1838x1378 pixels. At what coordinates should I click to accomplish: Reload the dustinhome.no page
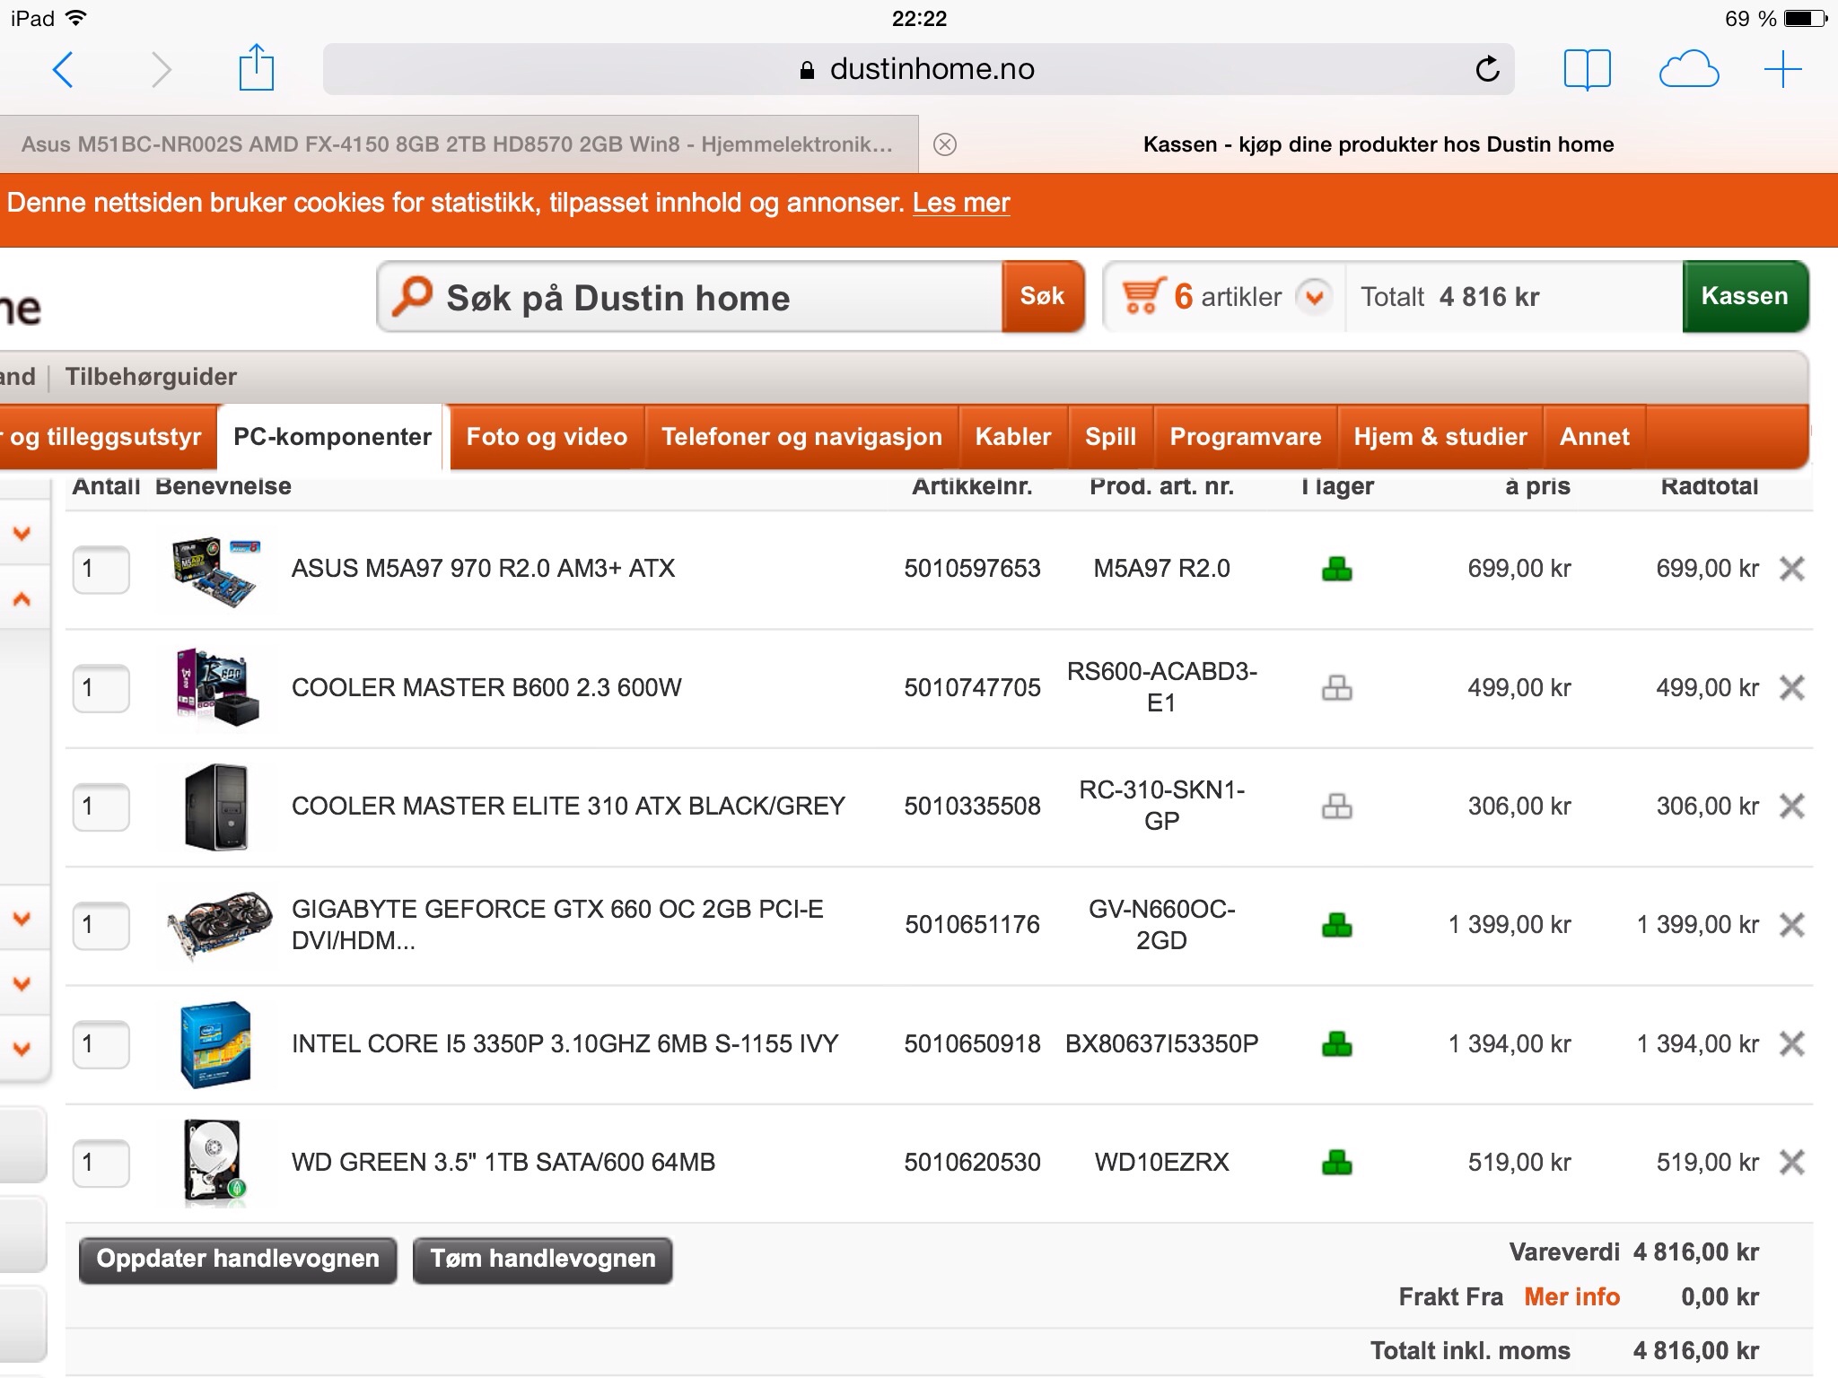tap(1487, 69)
